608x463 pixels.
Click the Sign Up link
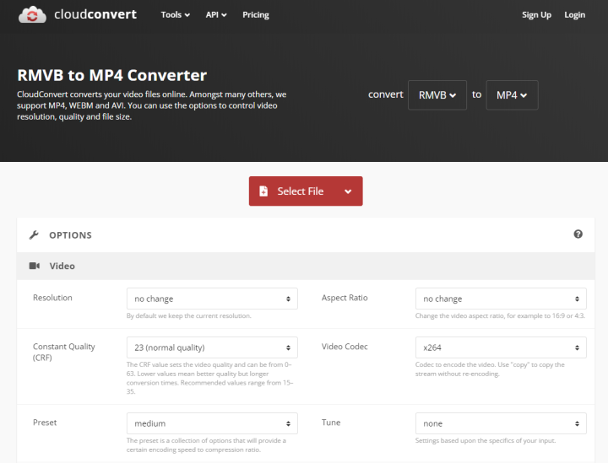tap(536, 15)
